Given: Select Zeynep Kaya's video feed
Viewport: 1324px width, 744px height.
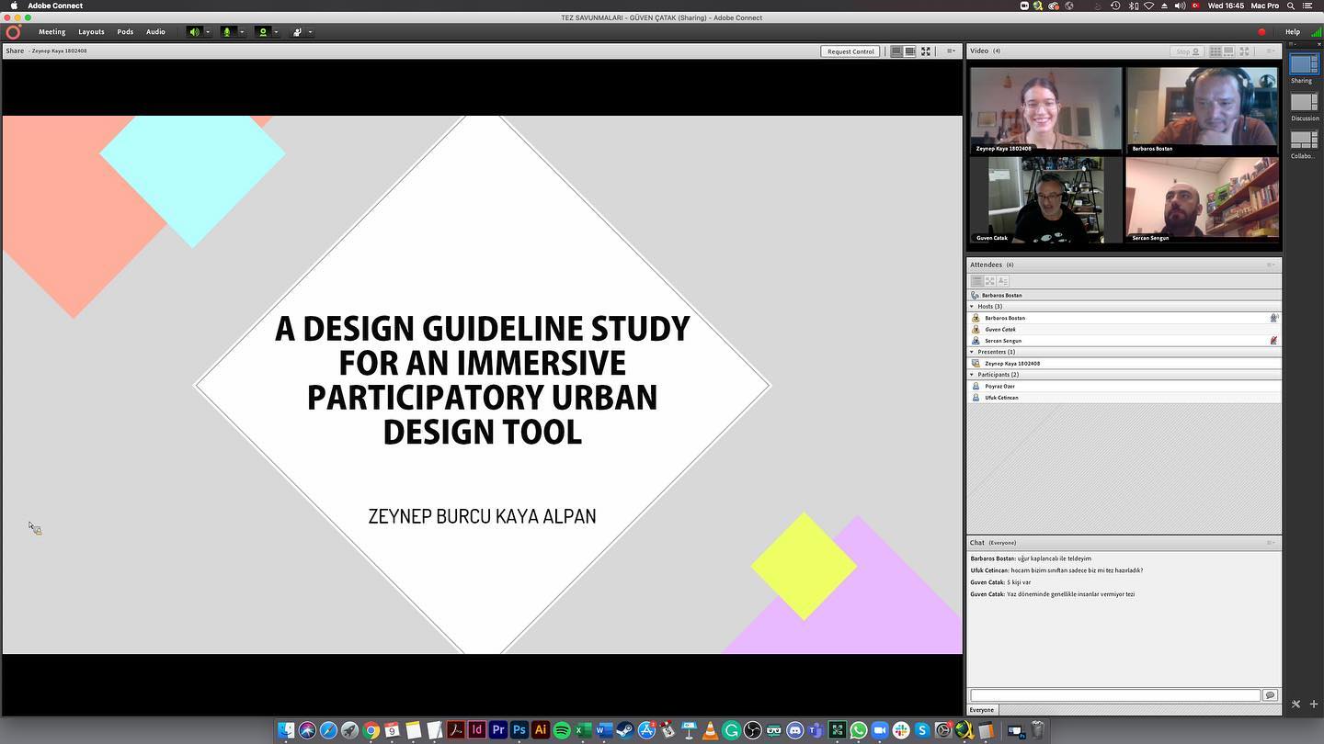Looking at the screenshot, I should (x=1046, y=110).
